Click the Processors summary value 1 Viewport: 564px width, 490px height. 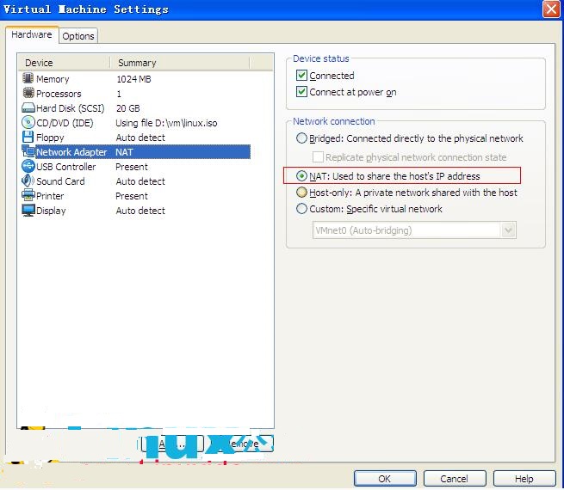pos(119,94)
